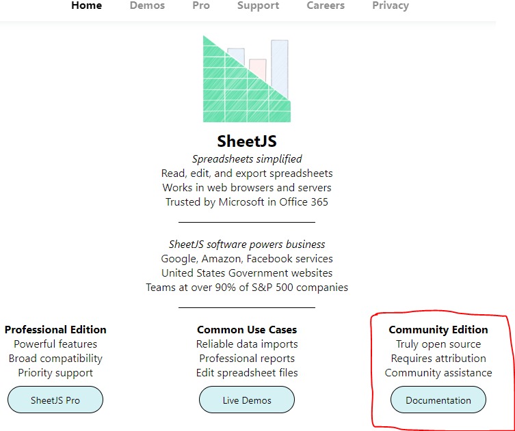515x431 pixels.
Task: Click Teams at over 90% of S&P 500 line
Action: tap(247, 288)
